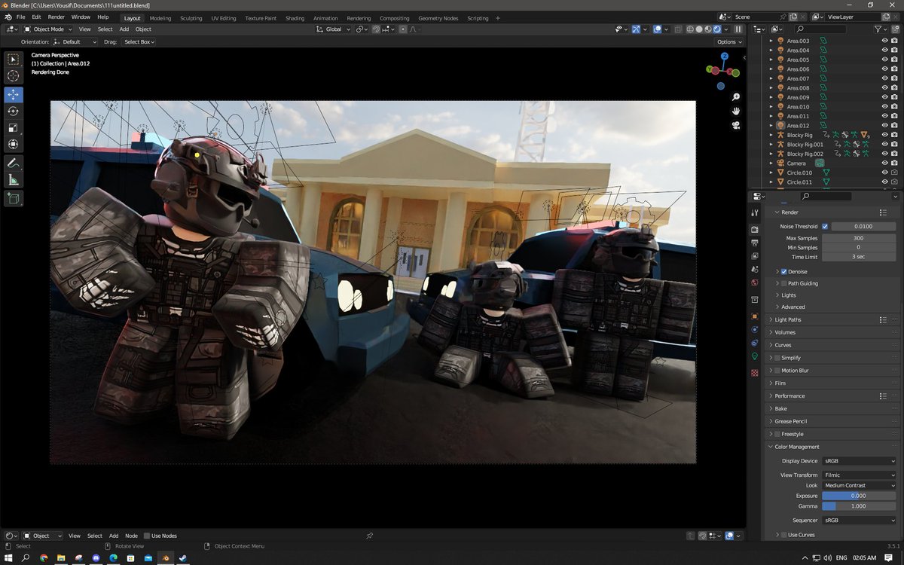This screenshot has height=565, width=904.
Task: Enable the Simplify checkbox
Action: click(x=777, y=358)
